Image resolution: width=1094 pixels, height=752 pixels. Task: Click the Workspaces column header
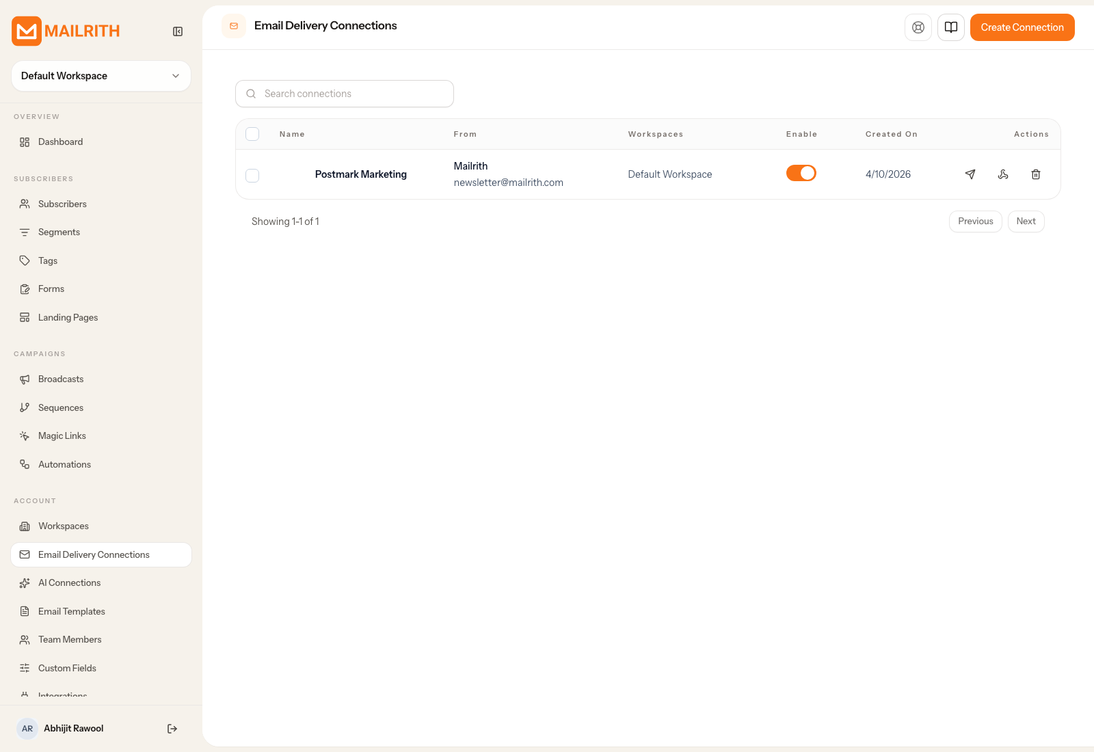(656, 134)
